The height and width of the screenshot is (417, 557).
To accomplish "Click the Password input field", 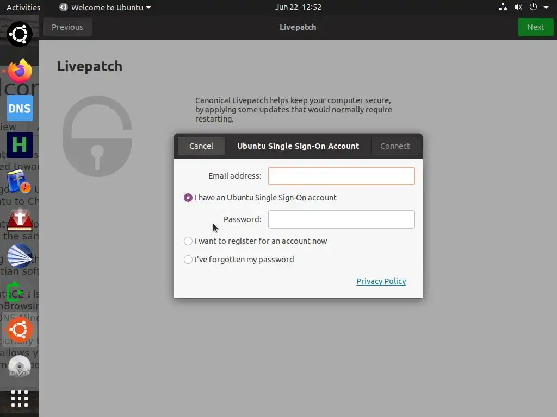I will (x=342, y=219).
